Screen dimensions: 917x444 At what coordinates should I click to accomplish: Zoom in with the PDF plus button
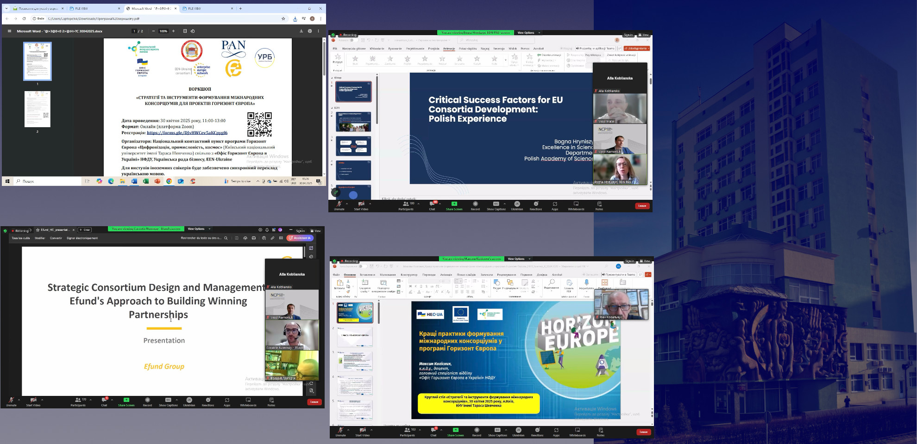pyautogui.click(x=173, y=31)
